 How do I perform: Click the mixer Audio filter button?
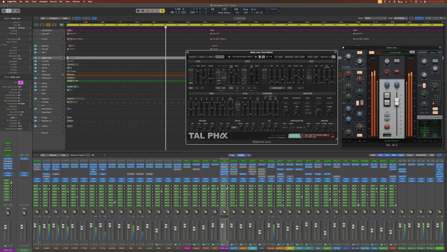tap(373, 155)
